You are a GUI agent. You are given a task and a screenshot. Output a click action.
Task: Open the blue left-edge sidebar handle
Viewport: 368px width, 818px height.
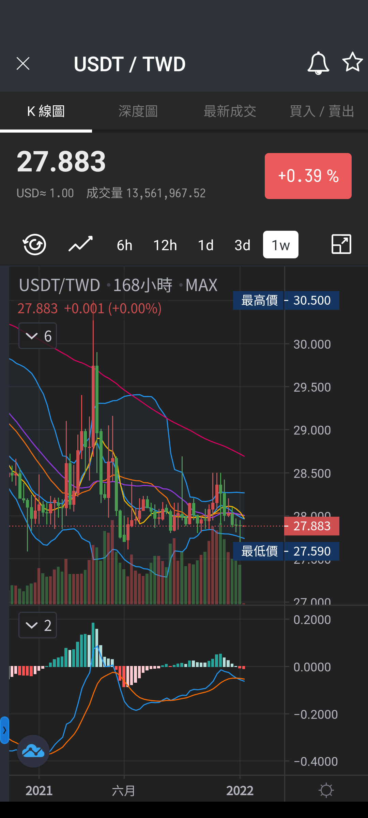click(x=4, y=730)
